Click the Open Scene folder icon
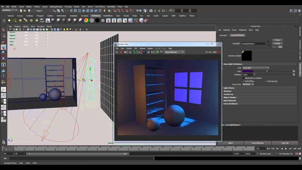302x170 pixels. point(25,11)
